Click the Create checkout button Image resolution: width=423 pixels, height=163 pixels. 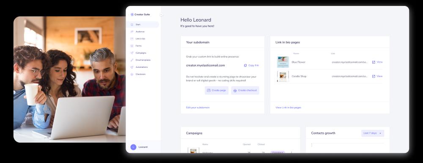click(x=245, y=91)
